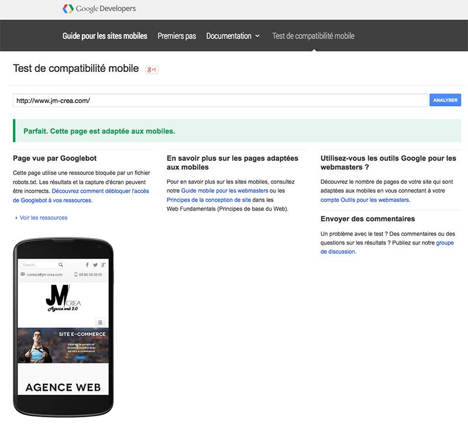Open Guide mobile pour les webmasters link
This screenshot has width=468, height=426.
pyautogui.click(x=225, y=190)
